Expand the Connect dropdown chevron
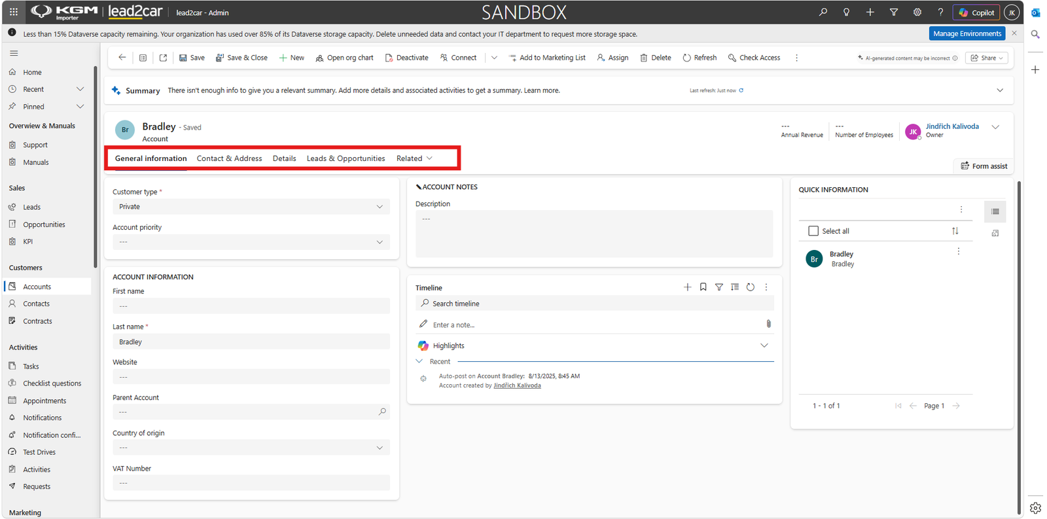This screenshot has width=1047, height=519. [494, 58]
